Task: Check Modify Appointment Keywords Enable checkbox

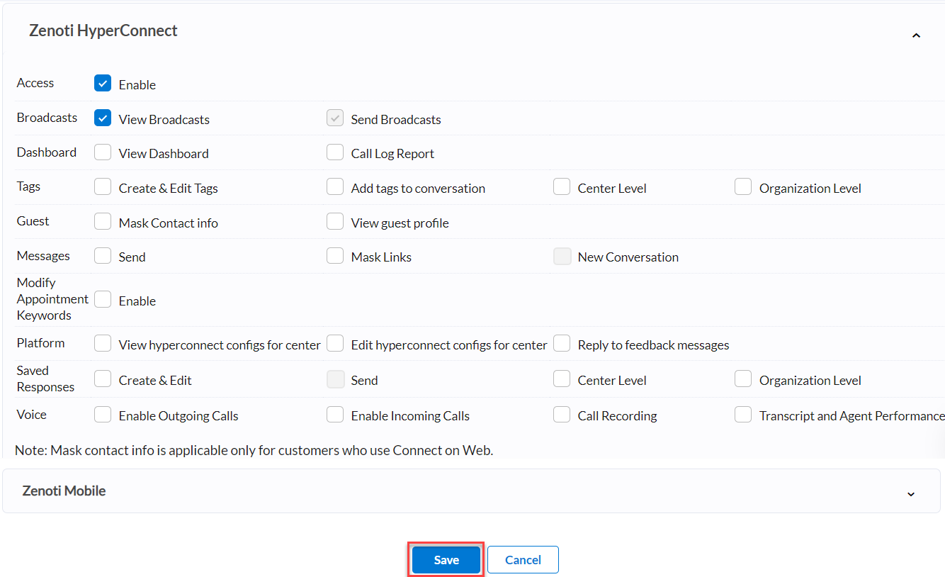Action: 103,300
